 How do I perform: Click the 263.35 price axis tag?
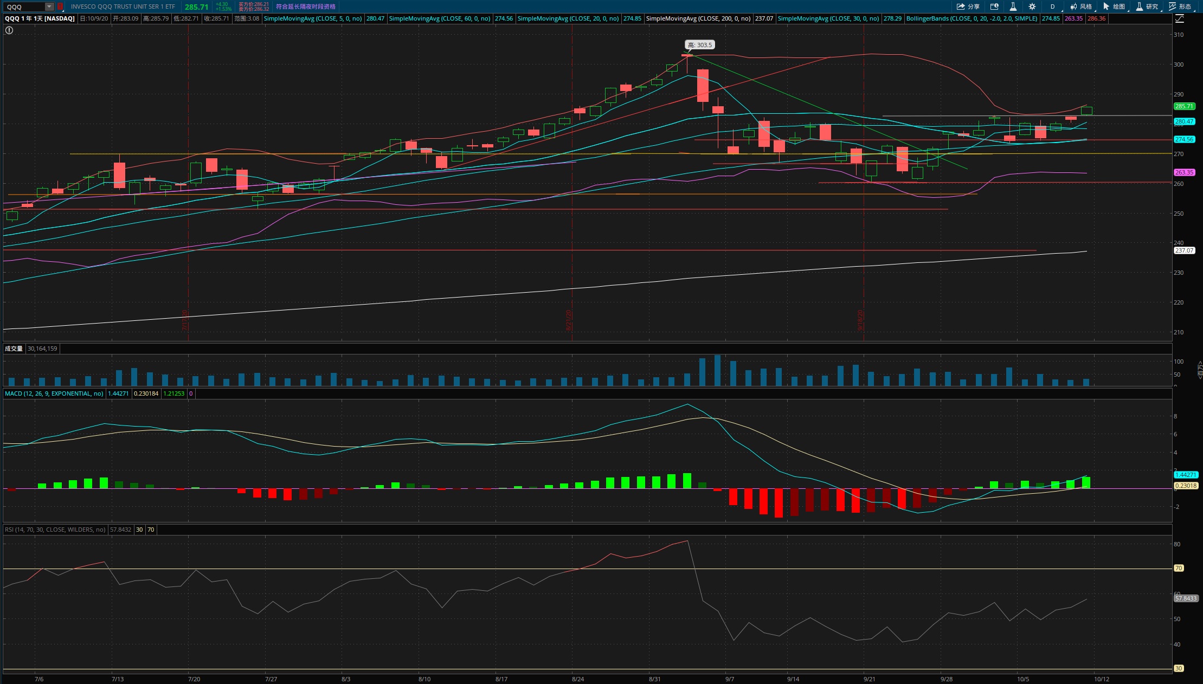[x=1185, y=172]
